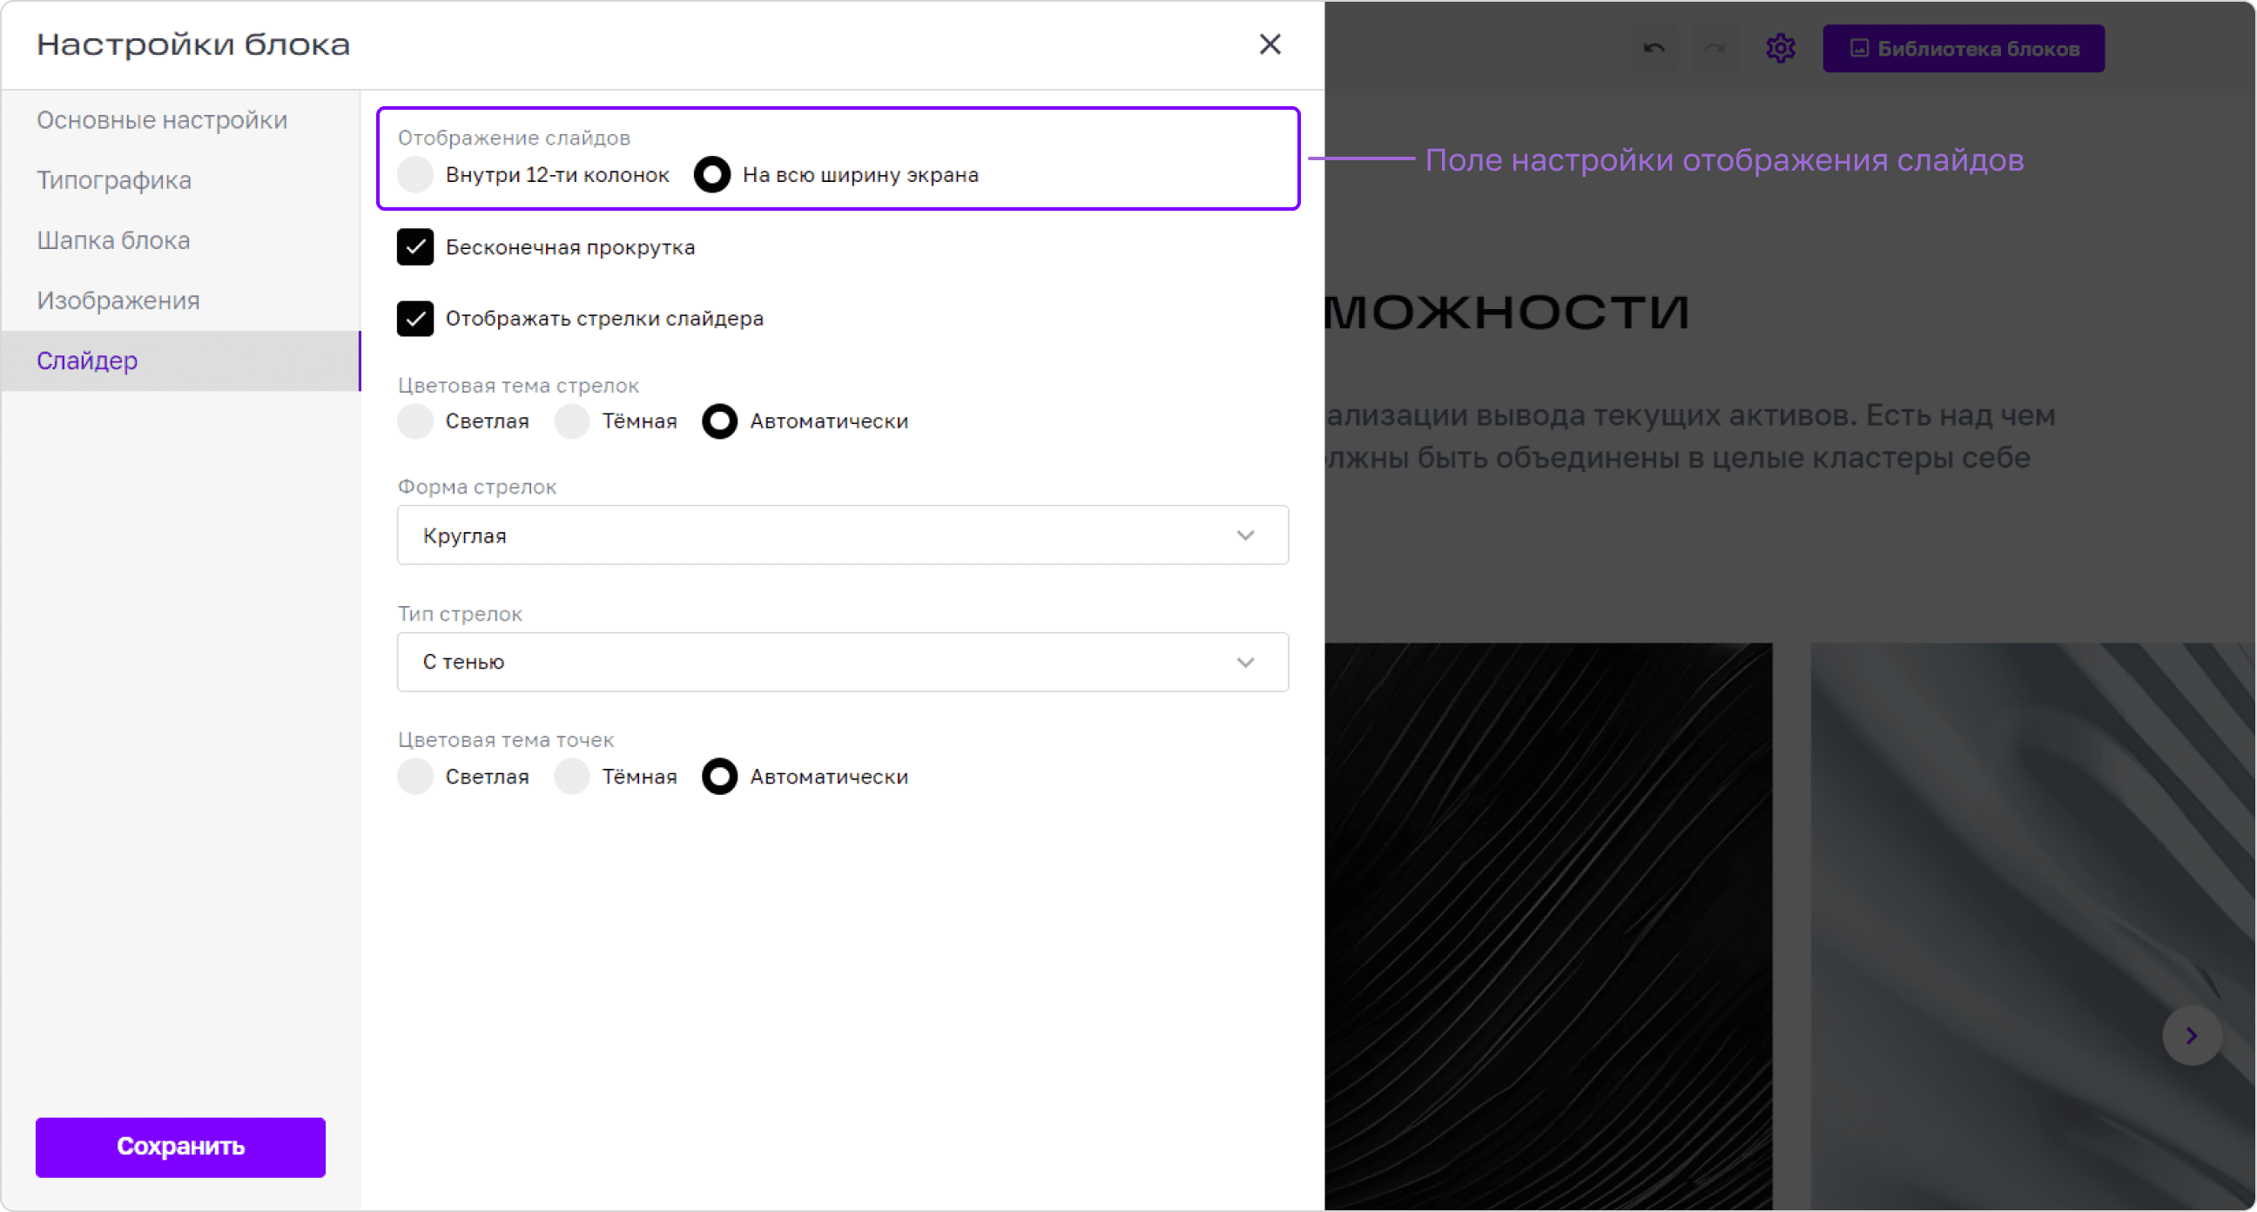Click the grey striped slide thumbnail
The height and width of the screenshot is (1212, 2257).
point(2032,926)
